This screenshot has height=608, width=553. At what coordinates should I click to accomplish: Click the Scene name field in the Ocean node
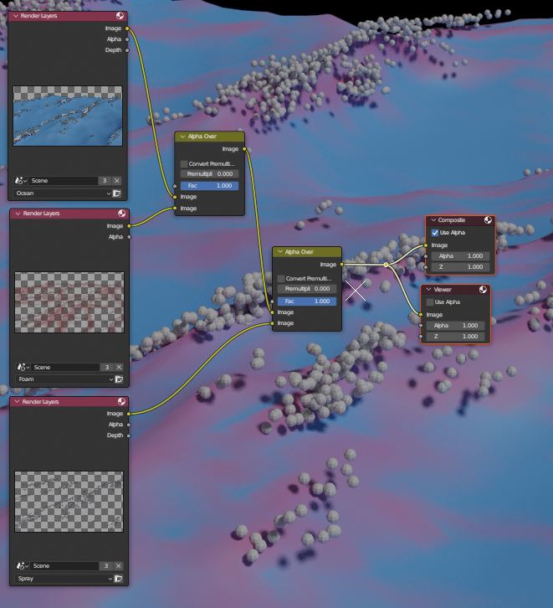[62, 180]
